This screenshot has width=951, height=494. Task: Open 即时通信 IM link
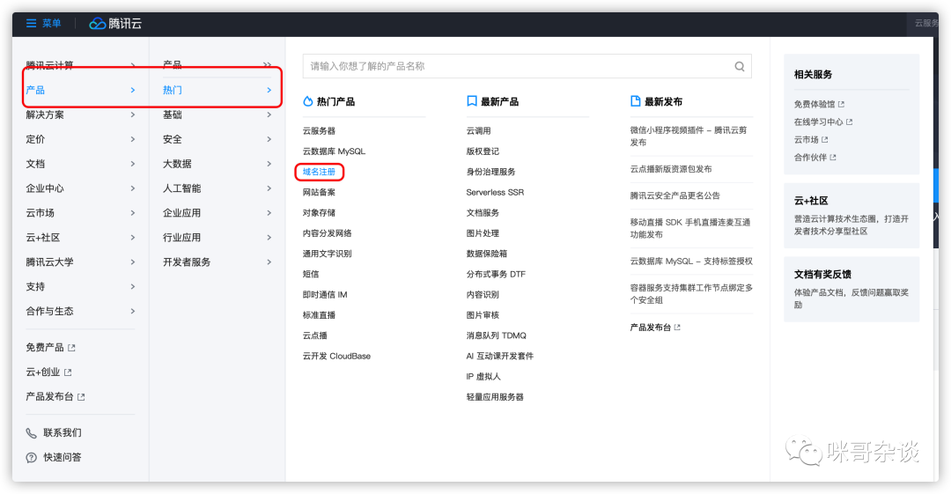click(x=325, y=295)
